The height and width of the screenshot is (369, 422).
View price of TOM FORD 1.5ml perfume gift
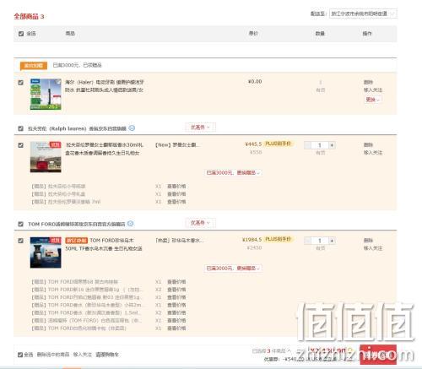click(176, 312)
